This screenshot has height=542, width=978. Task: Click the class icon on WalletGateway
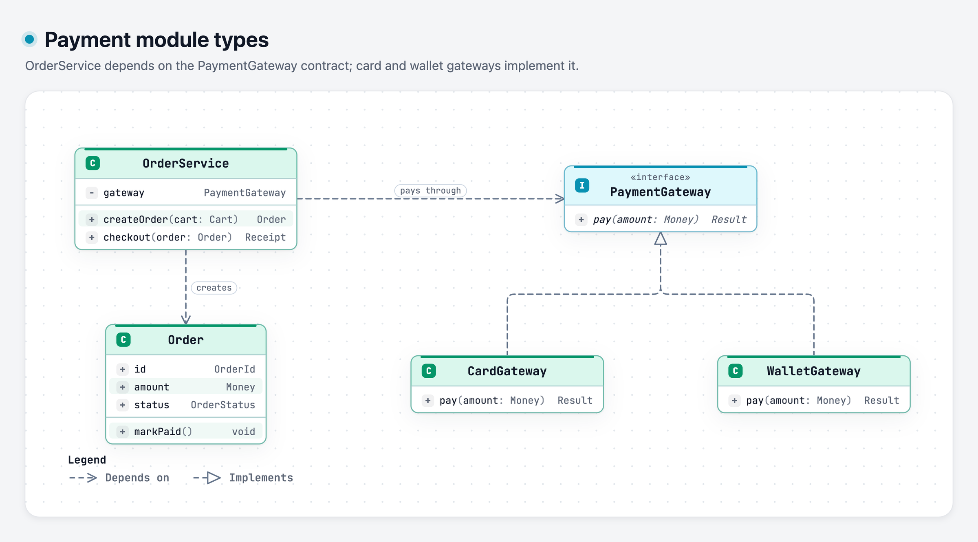coord(736,371)
